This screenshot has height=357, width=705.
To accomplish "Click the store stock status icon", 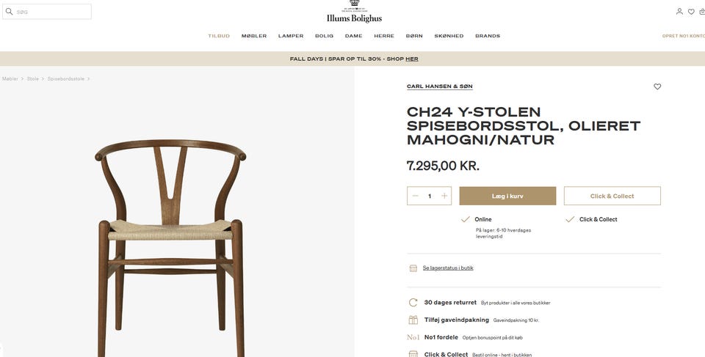I will click(413, 268).
